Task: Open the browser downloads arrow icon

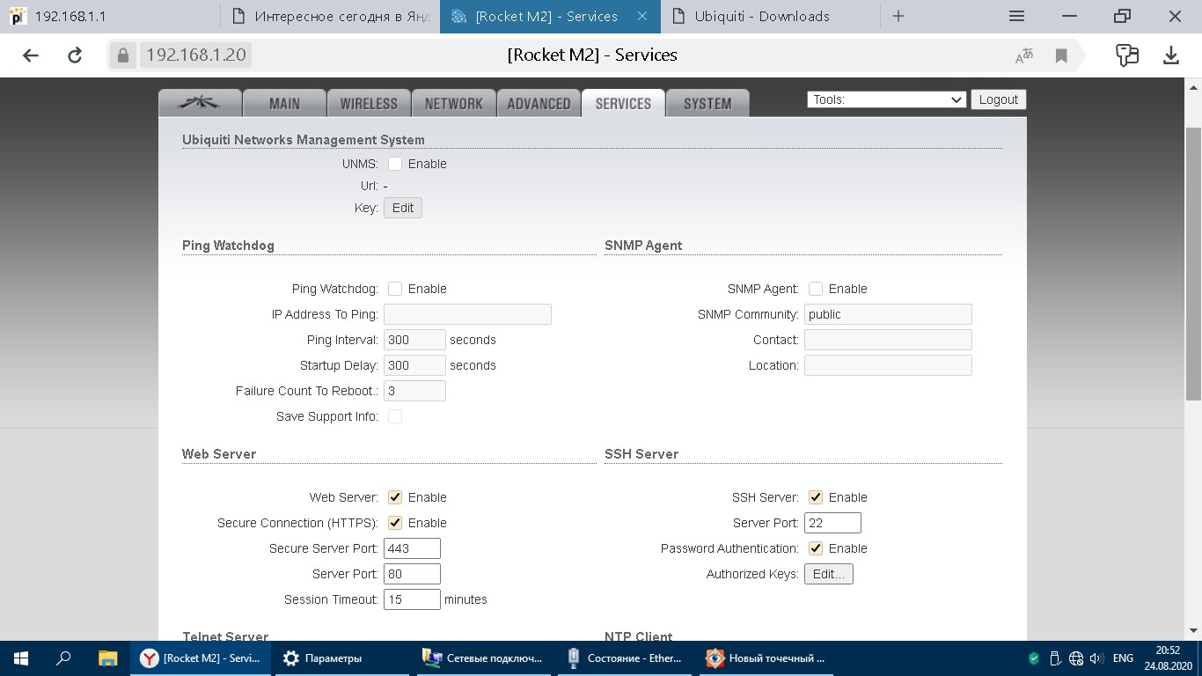Action: point(1170,55)
